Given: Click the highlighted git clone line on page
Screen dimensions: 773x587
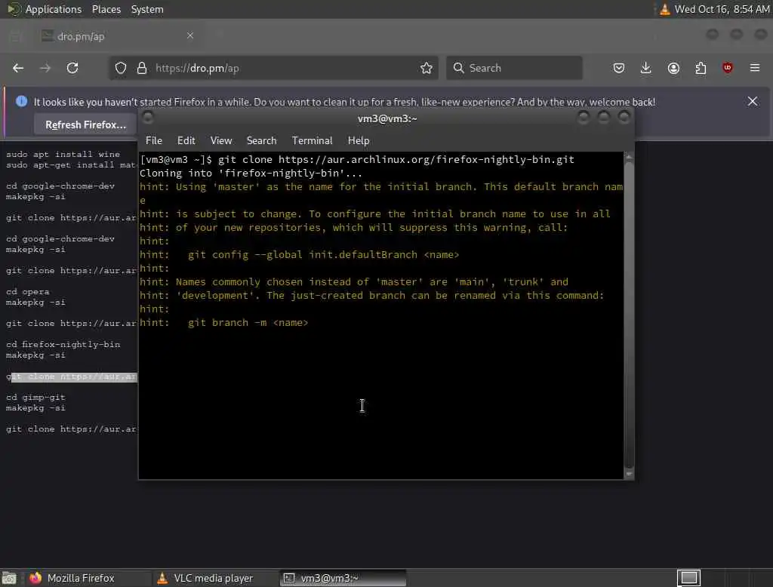Looking at the screenshot, I should coord(72,376).
